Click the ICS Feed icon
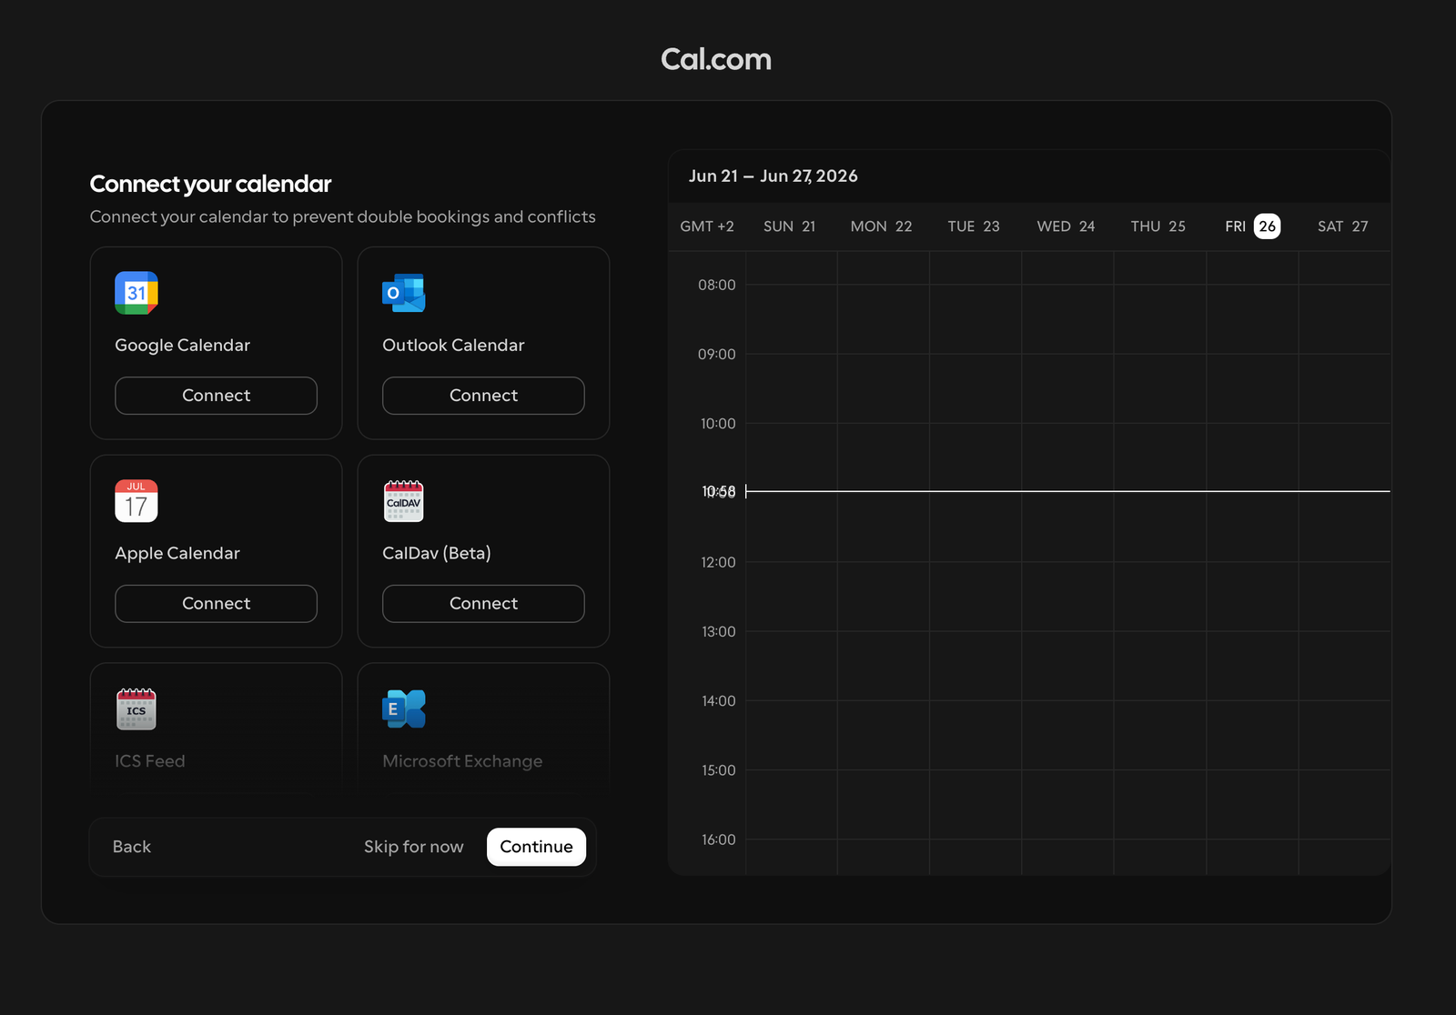The image size is (1456, 1015). click(x=136, y=709)
